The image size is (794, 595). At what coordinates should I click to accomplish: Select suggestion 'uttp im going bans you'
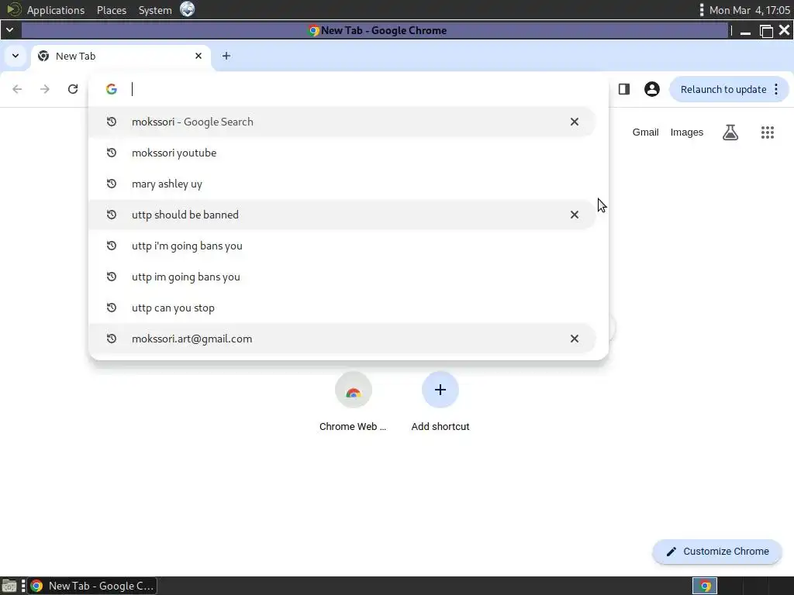coord(342,277)
